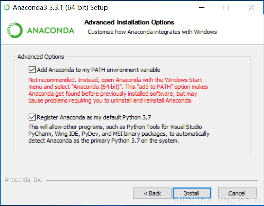264x206 pixels.
Task: Click the 'Anaconda3 5.3.1 (64-bit) Setup' title text
Action: click(x=60, y=8)
